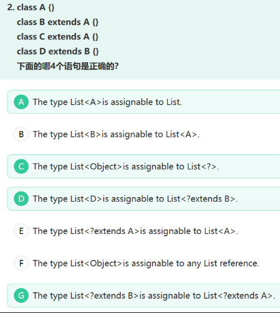Click the 'class A {}' code line
280x313 pixels.
click(x=35, y=7)
